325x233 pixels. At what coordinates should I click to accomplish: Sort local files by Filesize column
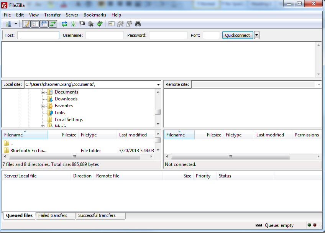[63, 135]
